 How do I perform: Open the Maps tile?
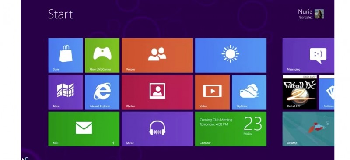[x=65, y=92]
